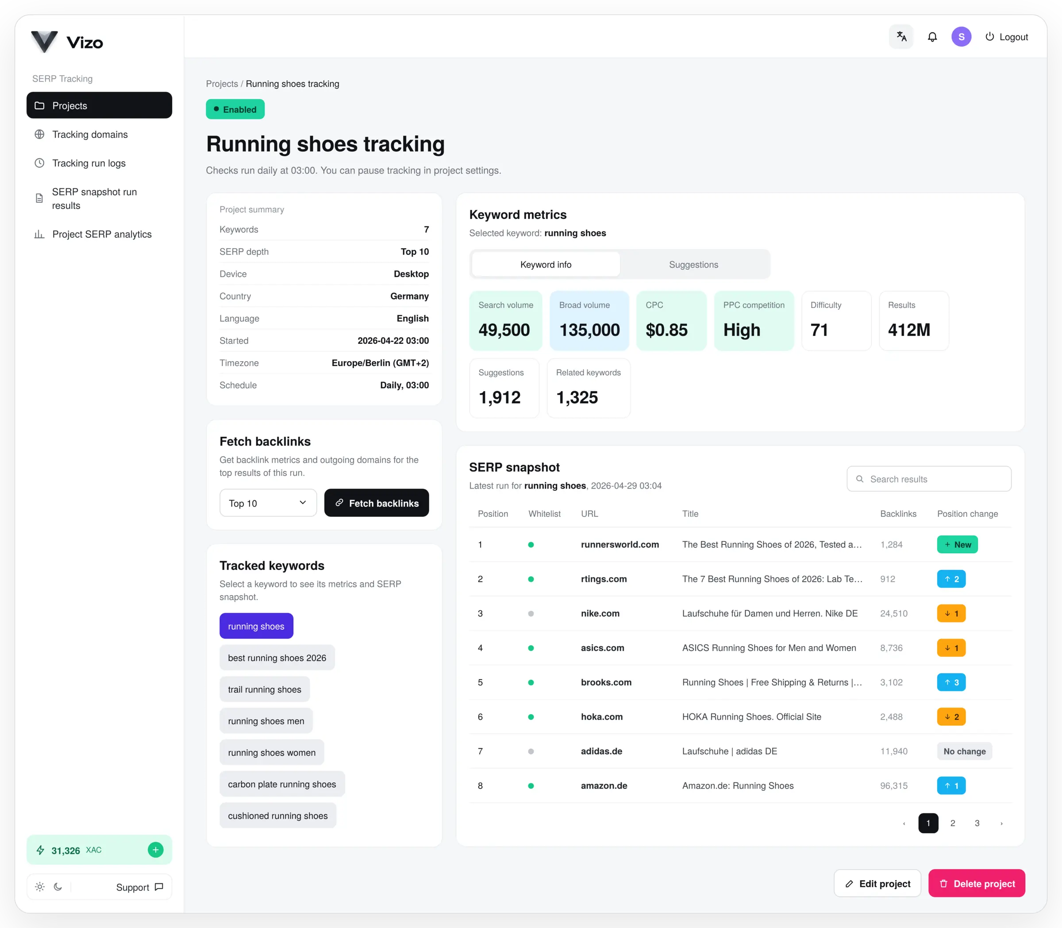Click runnersworld.com URL in table
This screenshot has width=1062, height=928.
click(x=620, y=545)
